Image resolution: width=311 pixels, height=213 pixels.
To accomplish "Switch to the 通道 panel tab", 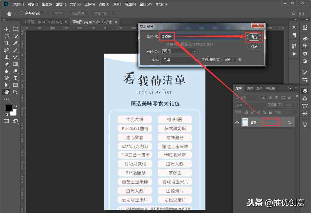I will click(250, 88).
